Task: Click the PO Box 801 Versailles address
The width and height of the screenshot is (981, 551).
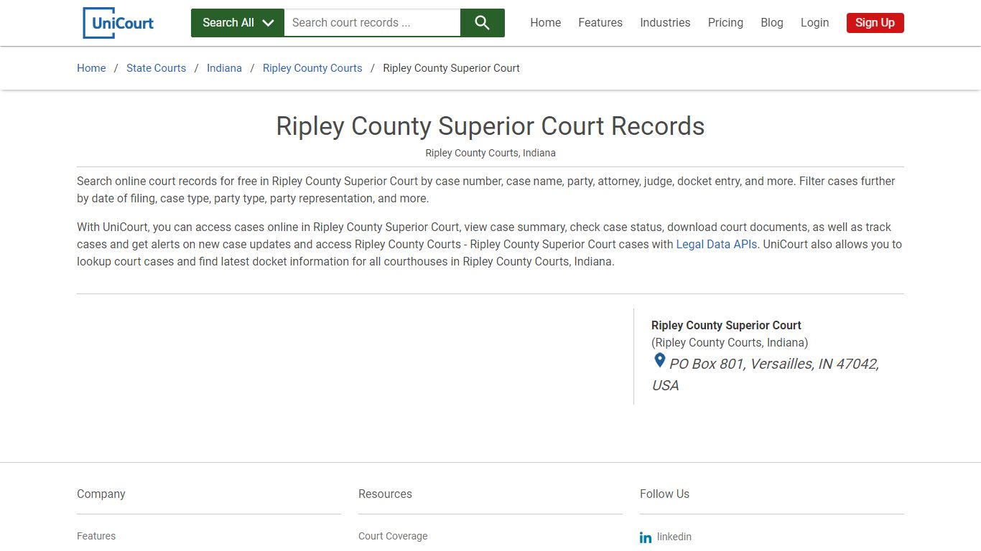Action: tap(766, 375)
